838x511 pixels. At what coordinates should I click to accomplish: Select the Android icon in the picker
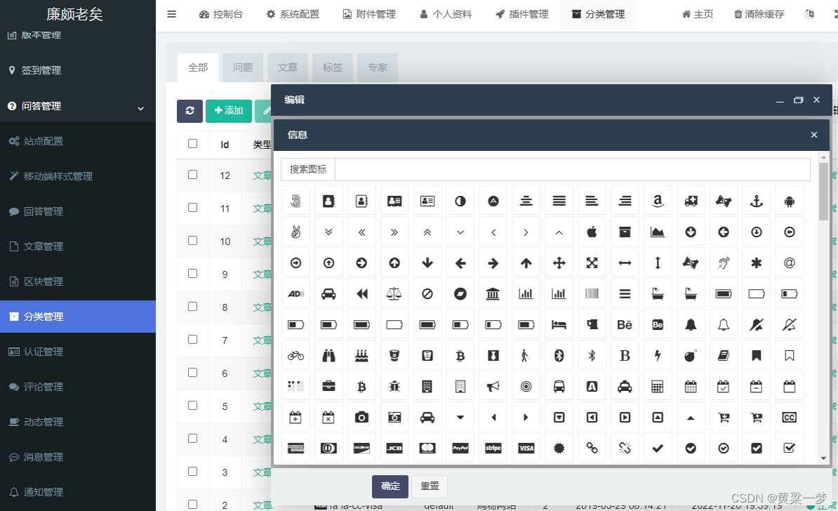point(789,200)
